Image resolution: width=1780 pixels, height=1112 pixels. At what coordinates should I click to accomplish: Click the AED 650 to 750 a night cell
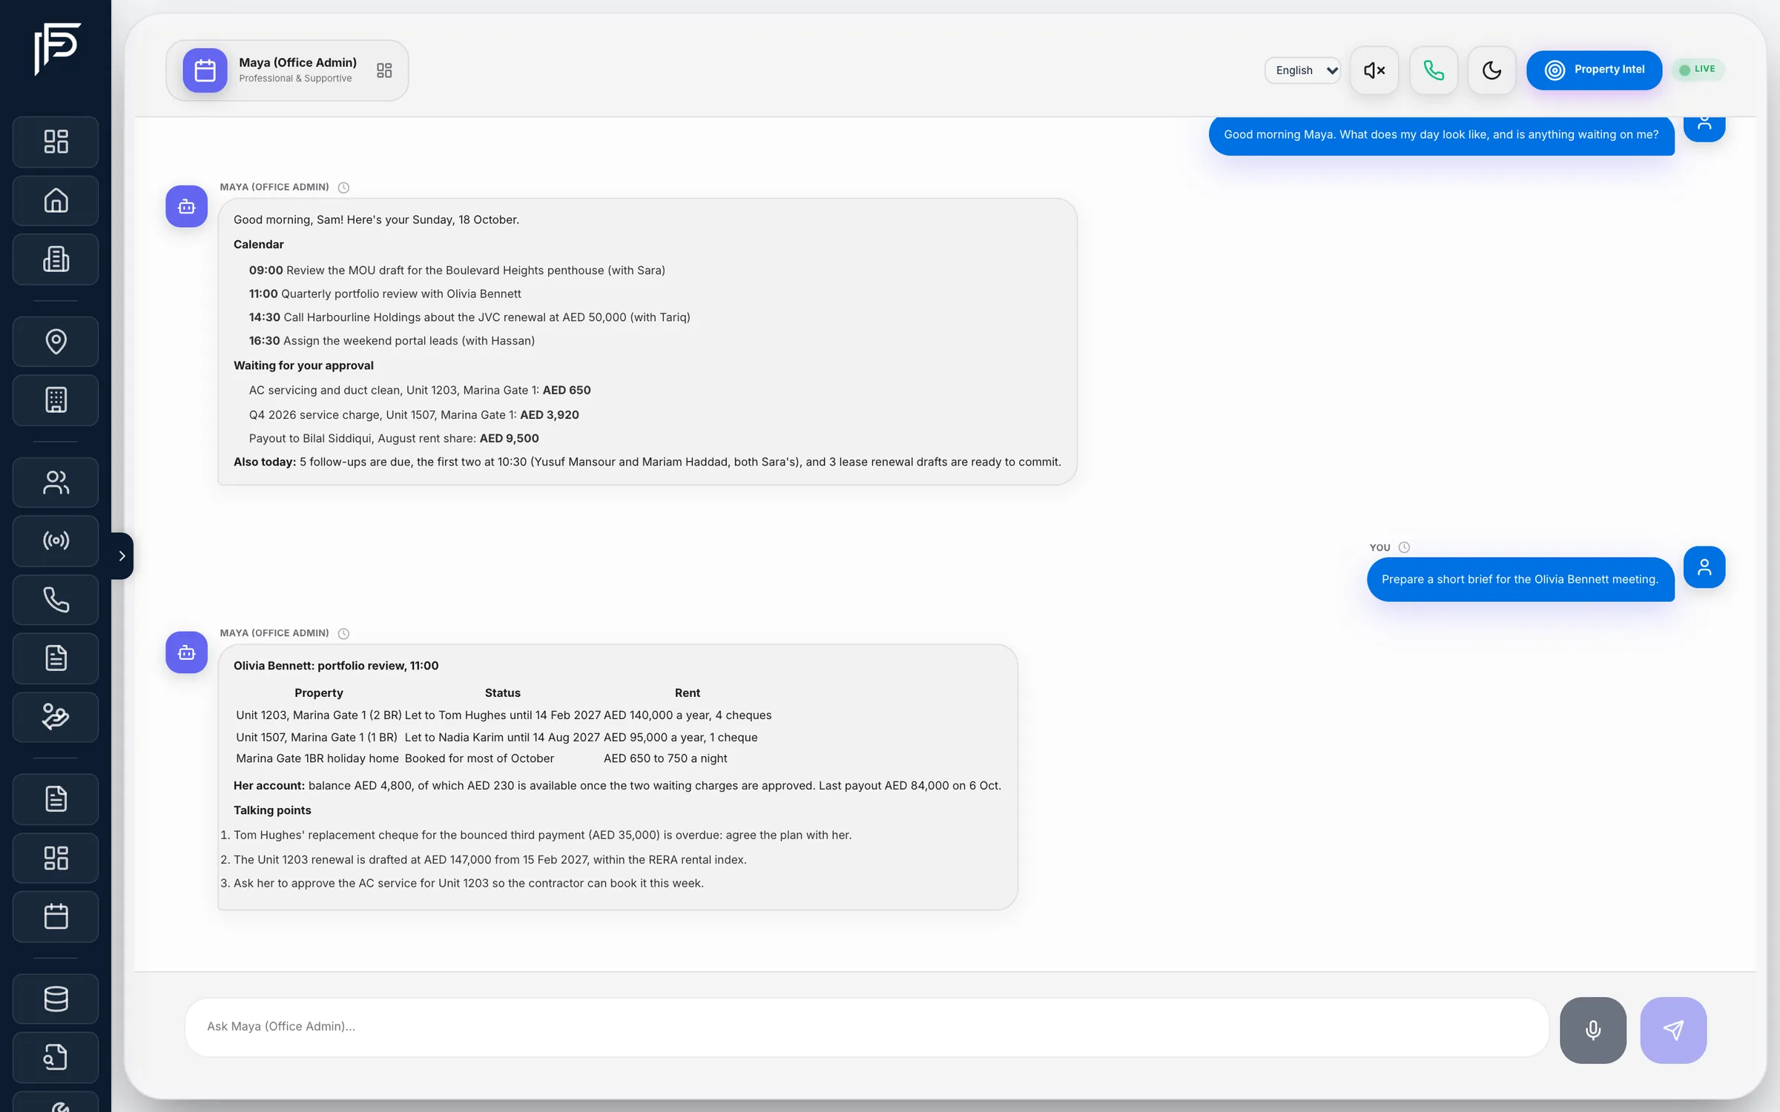665,759
